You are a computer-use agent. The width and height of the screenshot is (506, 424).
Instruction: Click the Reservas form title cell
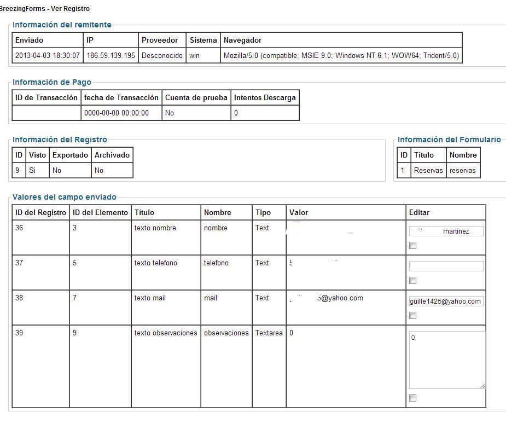(428, 170)
